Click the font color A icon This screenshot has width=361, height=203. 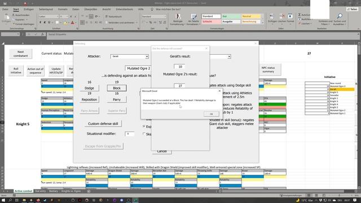click(73, 23)
